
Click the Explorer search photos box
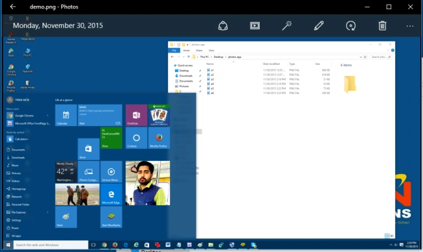coord(381,57)
